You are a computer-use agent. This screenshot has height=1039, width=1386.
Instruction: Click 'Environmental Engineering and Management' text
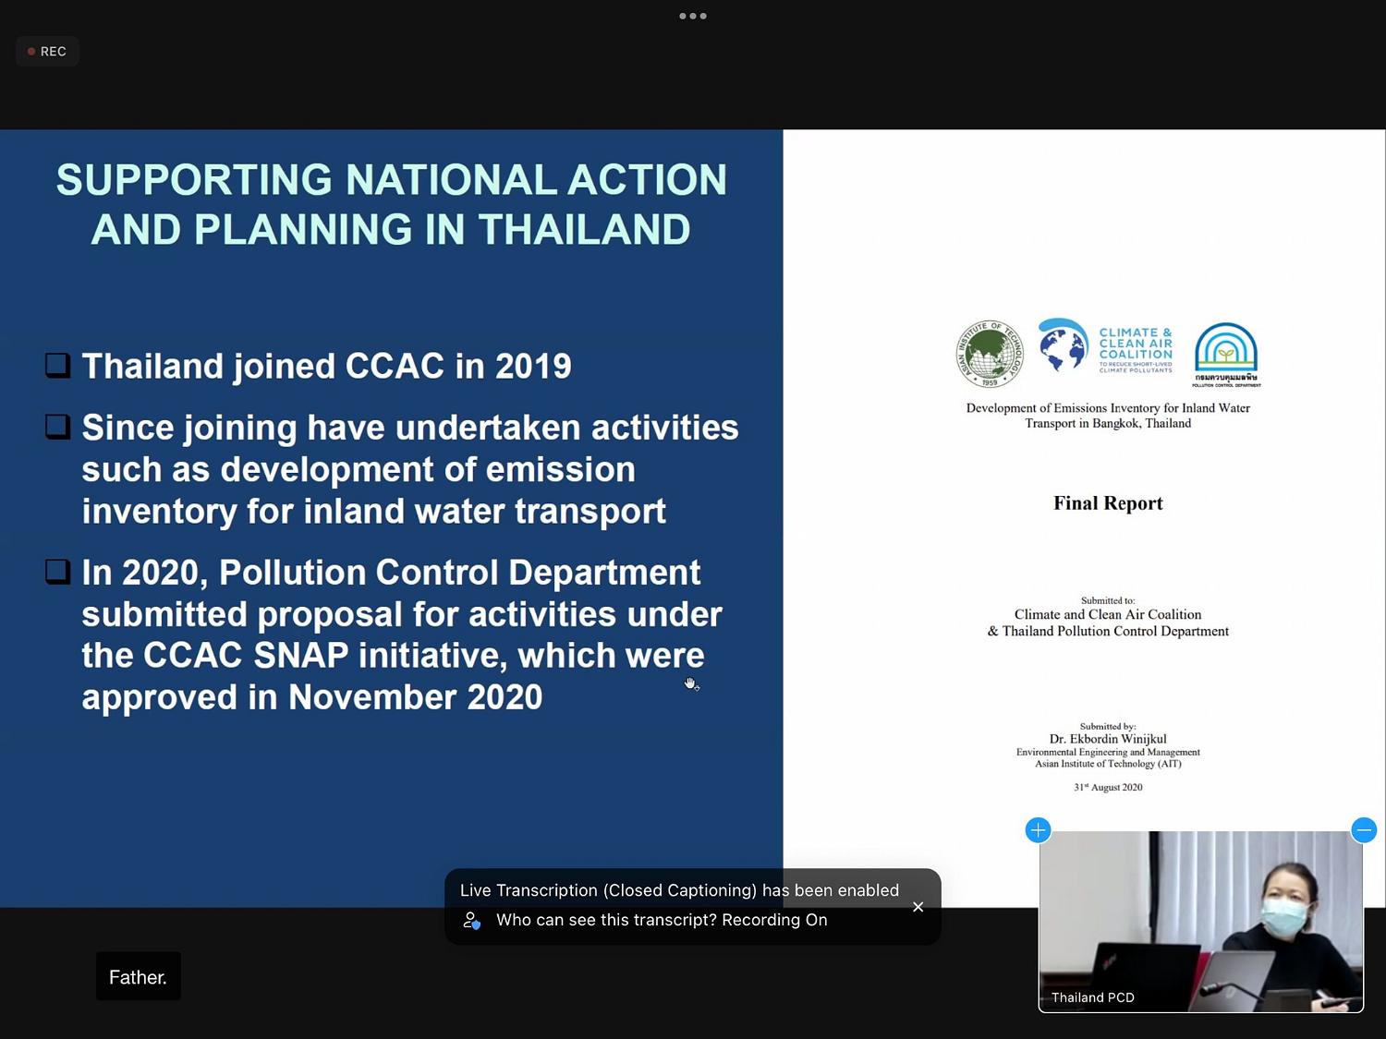tap(1108, 753)
